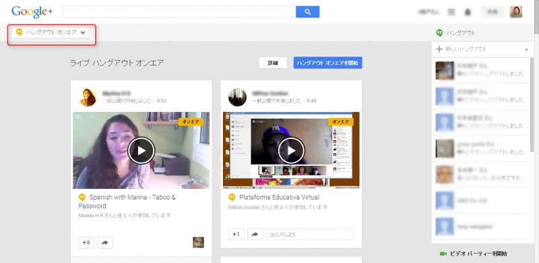
Task: Click text Milton Gordonさんと他 3人が参加しています
Action: 278,207
